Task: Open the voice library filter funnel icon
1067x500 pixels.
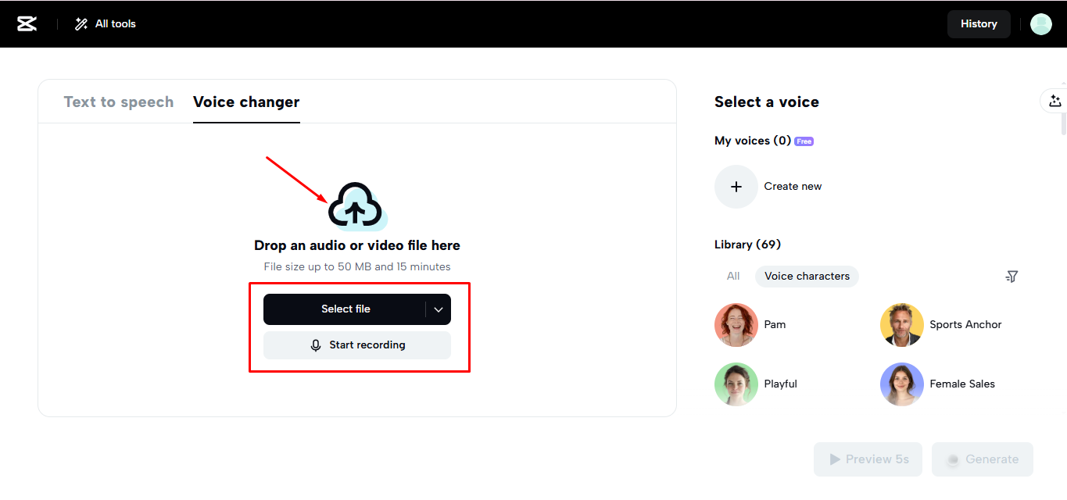Action: 1012,276
